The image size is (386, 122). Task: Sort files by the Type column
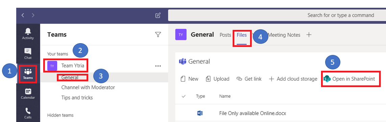tap(200, 96)
